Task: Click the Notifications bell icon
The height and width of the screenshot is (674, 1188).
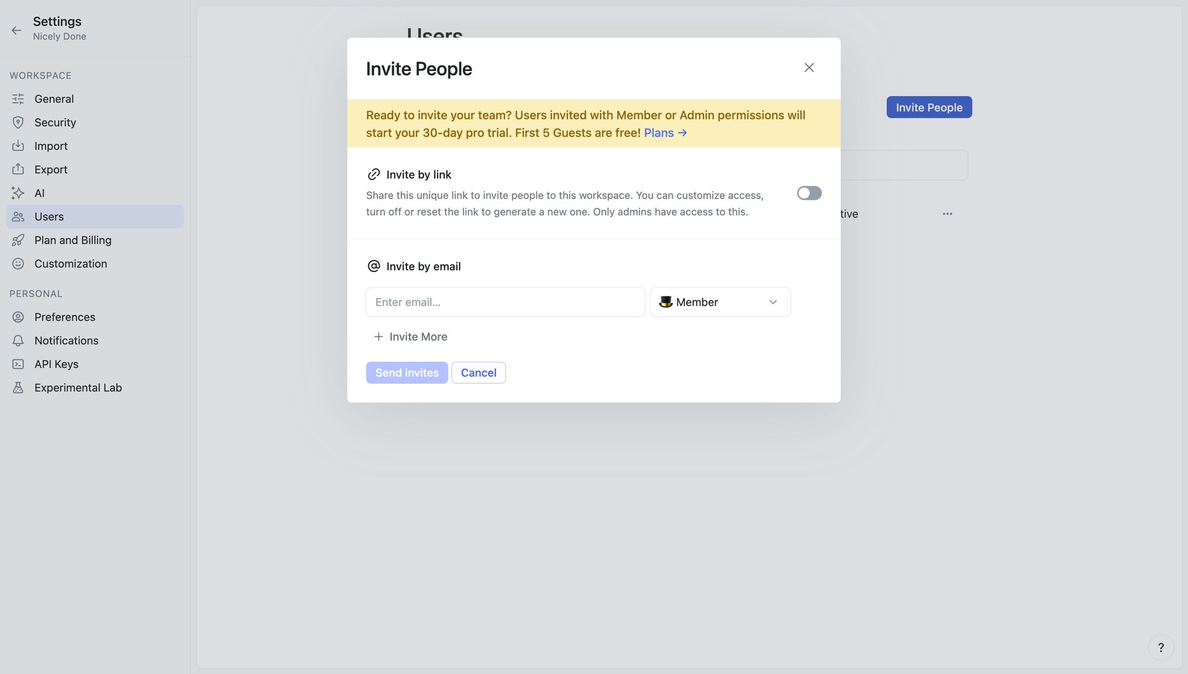Action: (x=18, y=340)
